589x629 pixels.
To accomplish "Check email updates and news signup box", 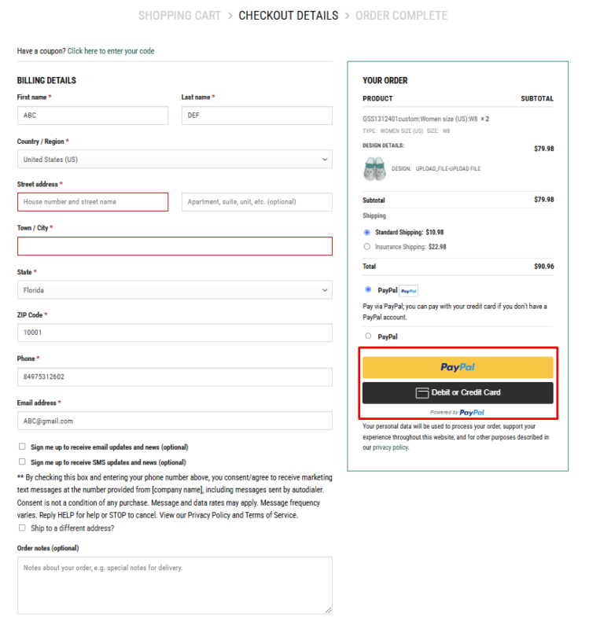I will pos(22,447).
